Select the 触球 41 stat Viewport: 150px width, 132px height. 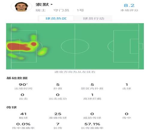(23, 116)
